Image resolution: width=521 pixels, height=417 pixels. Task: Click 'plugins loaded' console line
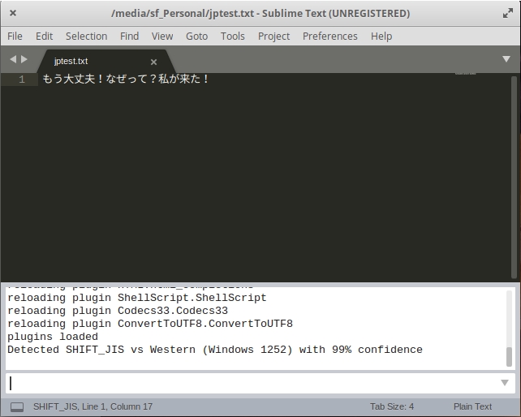pyautogui.click(x=53, y=337)
